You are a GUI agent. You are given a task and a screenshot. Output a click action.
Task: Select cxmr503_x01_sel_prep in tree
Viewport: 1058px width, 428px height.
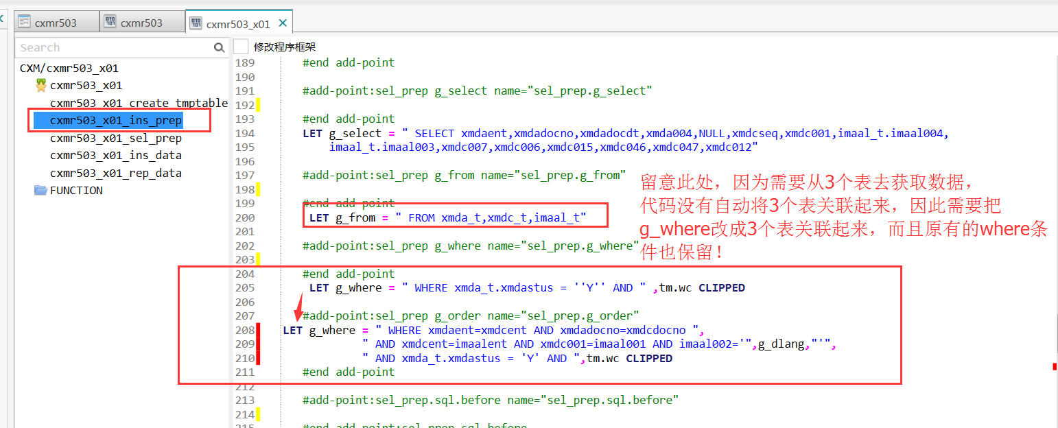coord(116,138)
